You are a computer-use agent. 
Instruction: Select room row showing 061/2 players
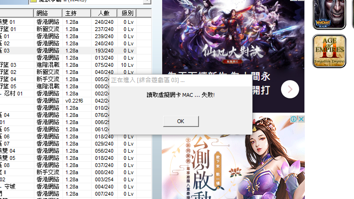pos(55,129)
